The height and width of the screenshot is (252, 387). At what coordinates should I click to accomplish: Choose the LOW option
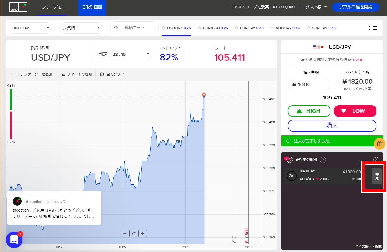tap(355, 111)
